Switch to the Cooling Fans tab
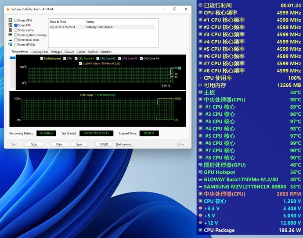 tap(40, 52)
